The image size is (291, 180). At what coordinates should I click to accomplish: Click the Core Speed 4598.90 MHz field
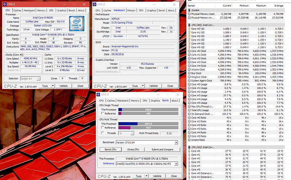tap(30, 58)
